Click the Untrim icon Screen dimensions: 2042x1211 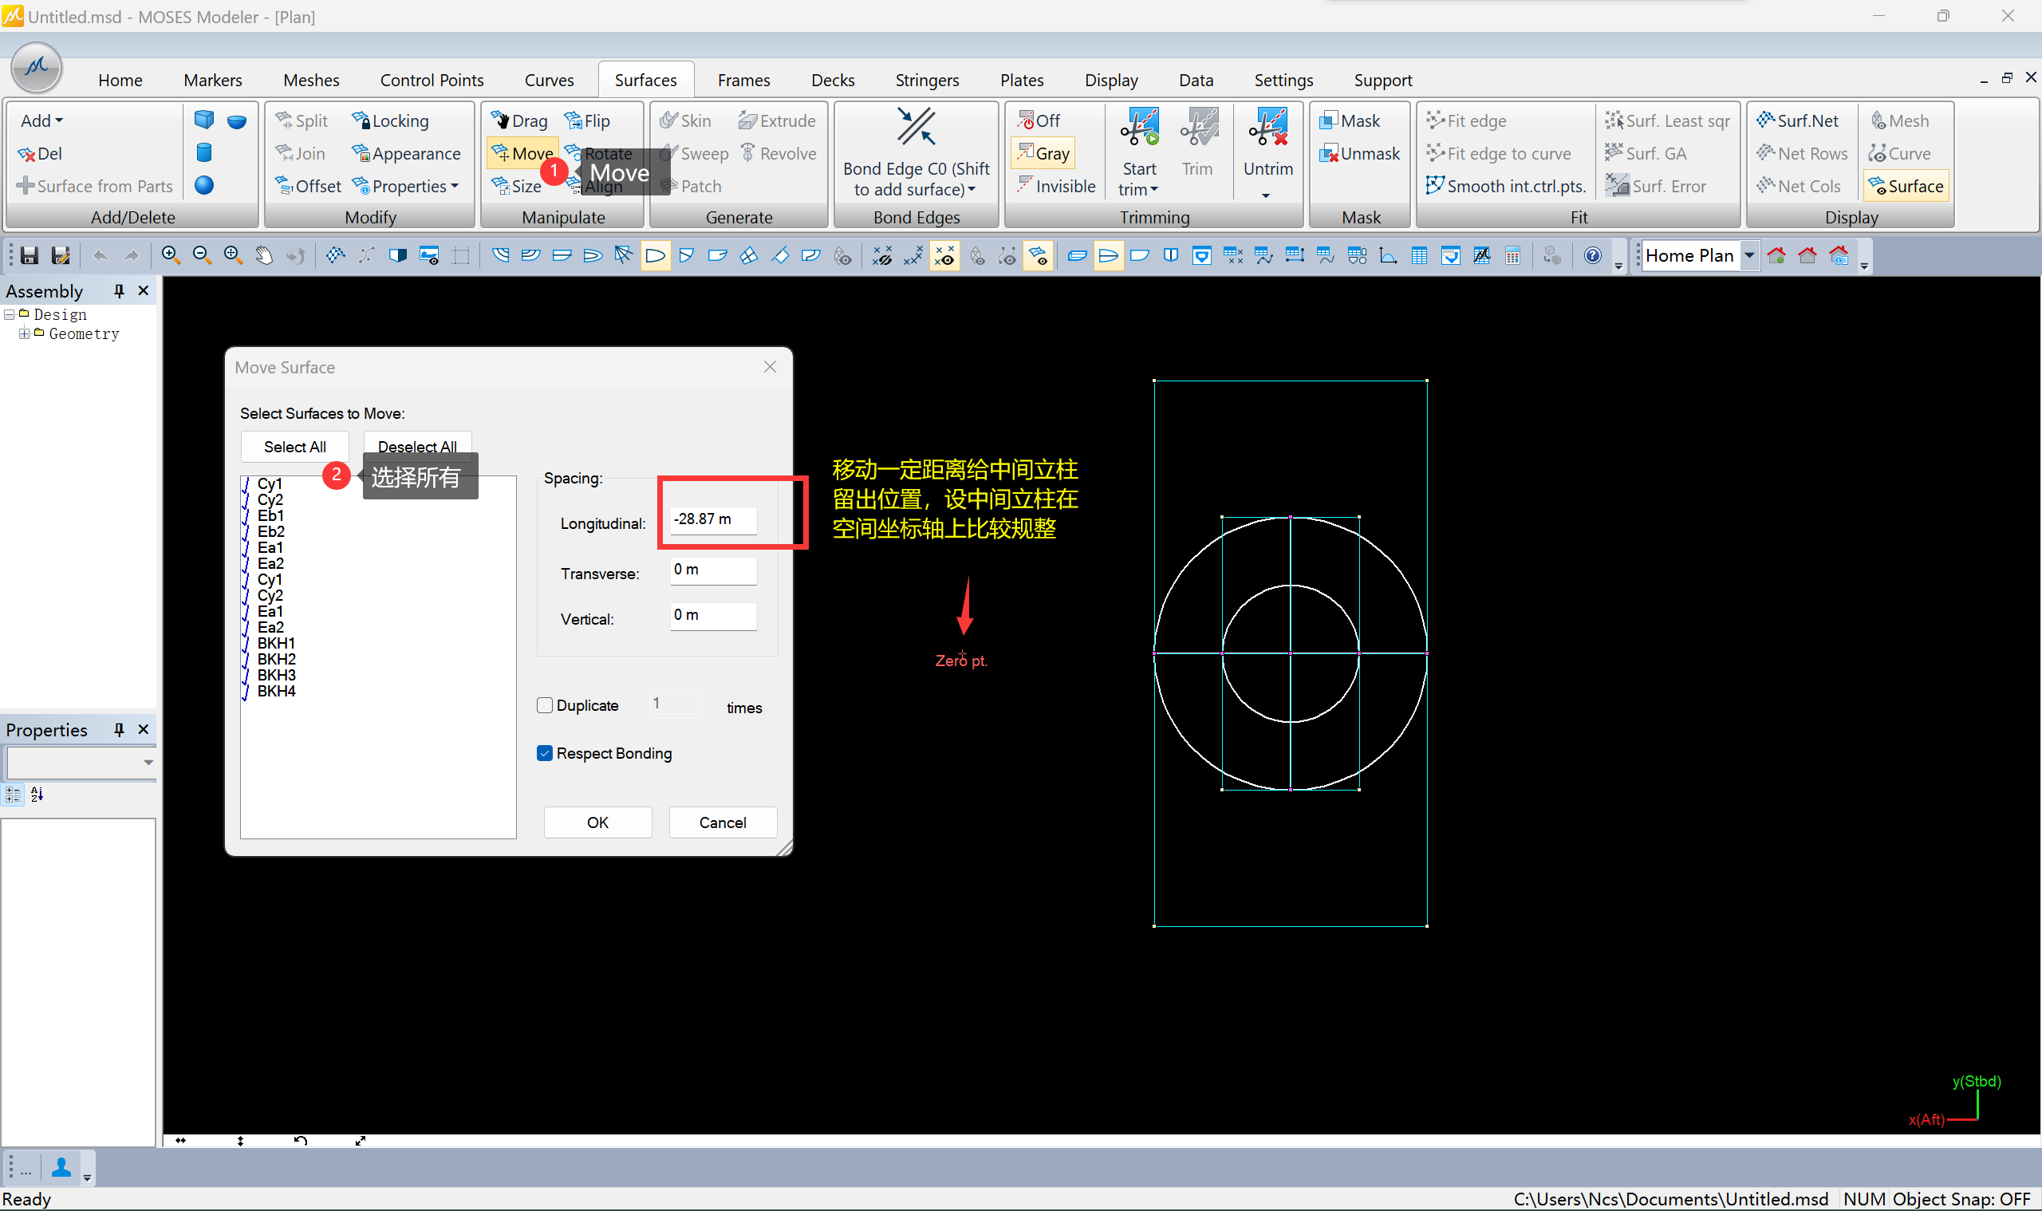[x=1267, y=129]
